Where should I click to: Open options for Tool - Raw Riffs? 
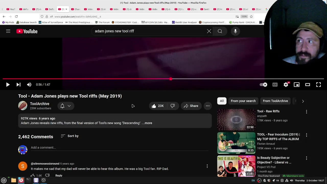307,112
